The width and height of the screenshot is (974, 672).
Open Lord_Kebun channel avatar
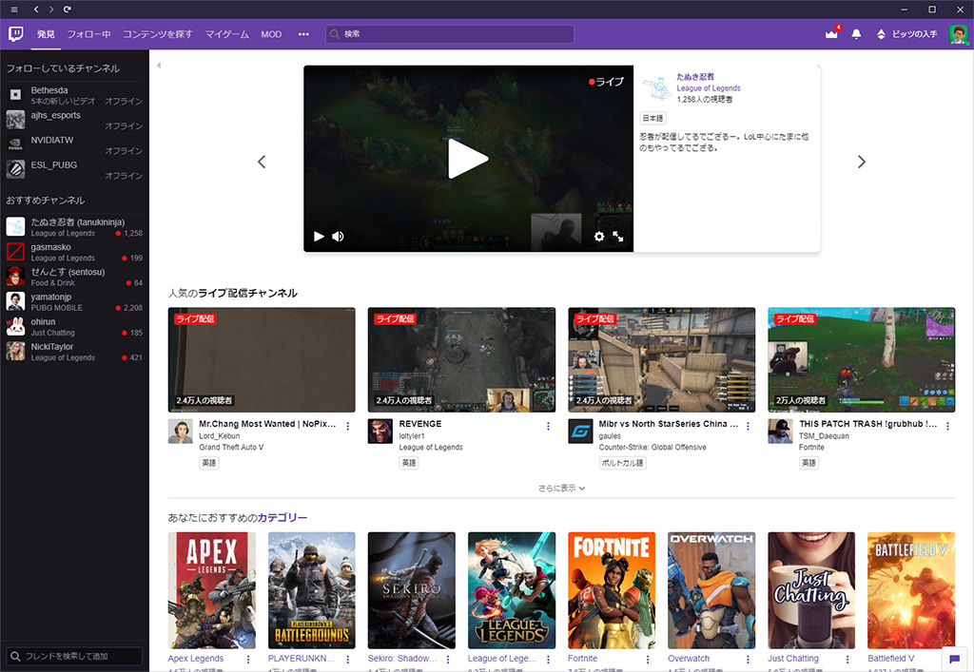point(180,432)
